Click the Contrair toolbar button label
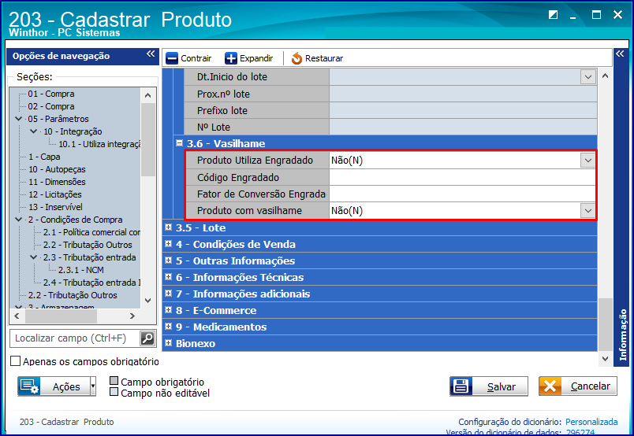This screenshot has width=634, height=436. 196,58
